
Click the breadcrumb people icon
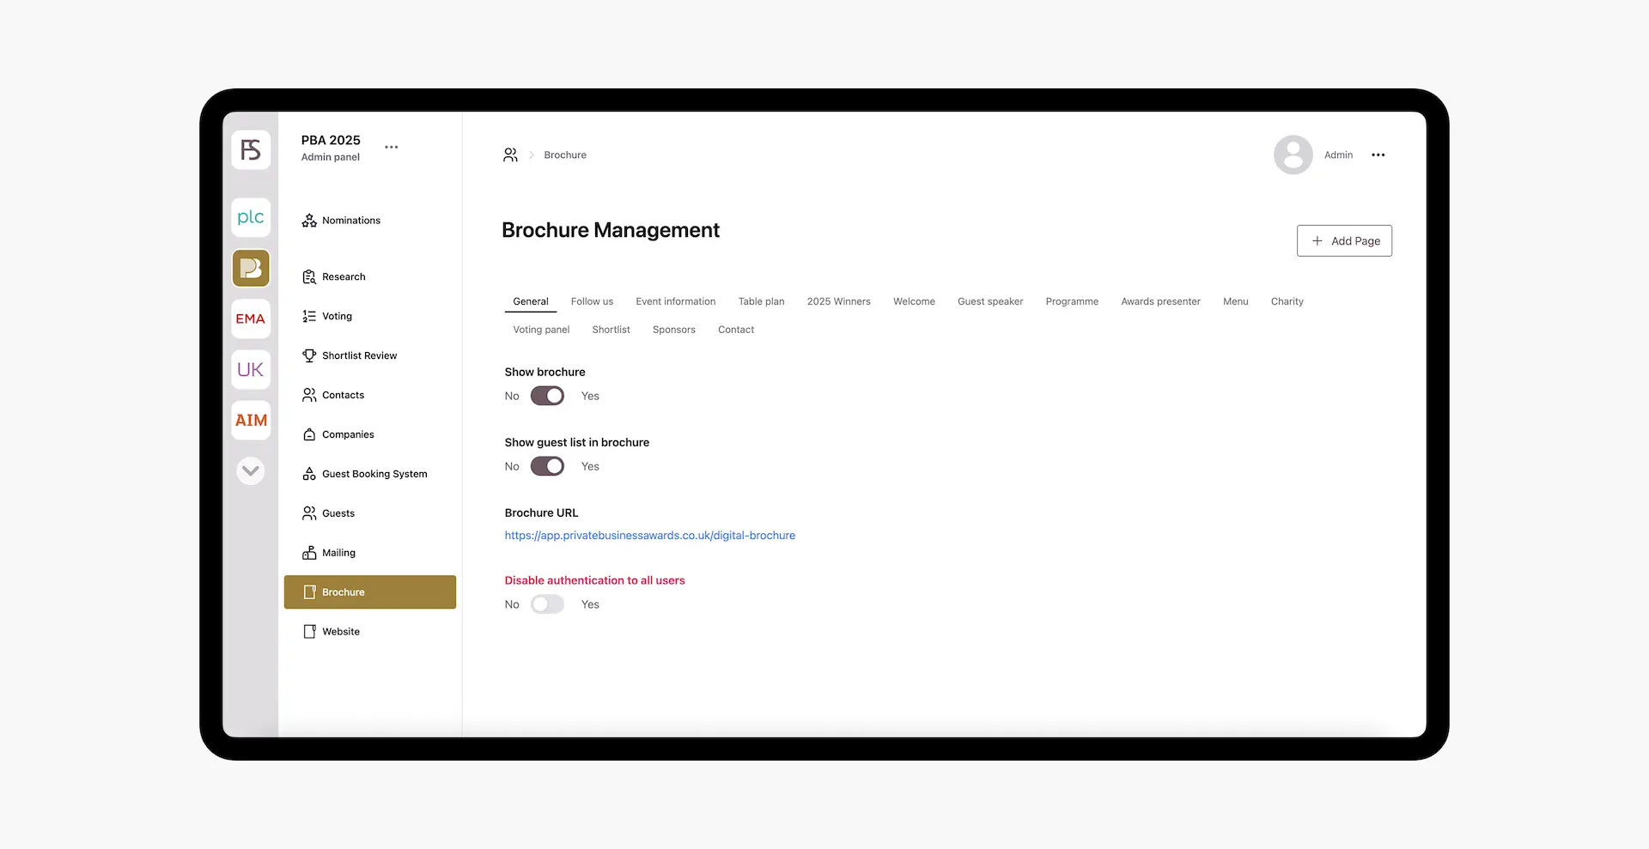[x=510, y=155]
